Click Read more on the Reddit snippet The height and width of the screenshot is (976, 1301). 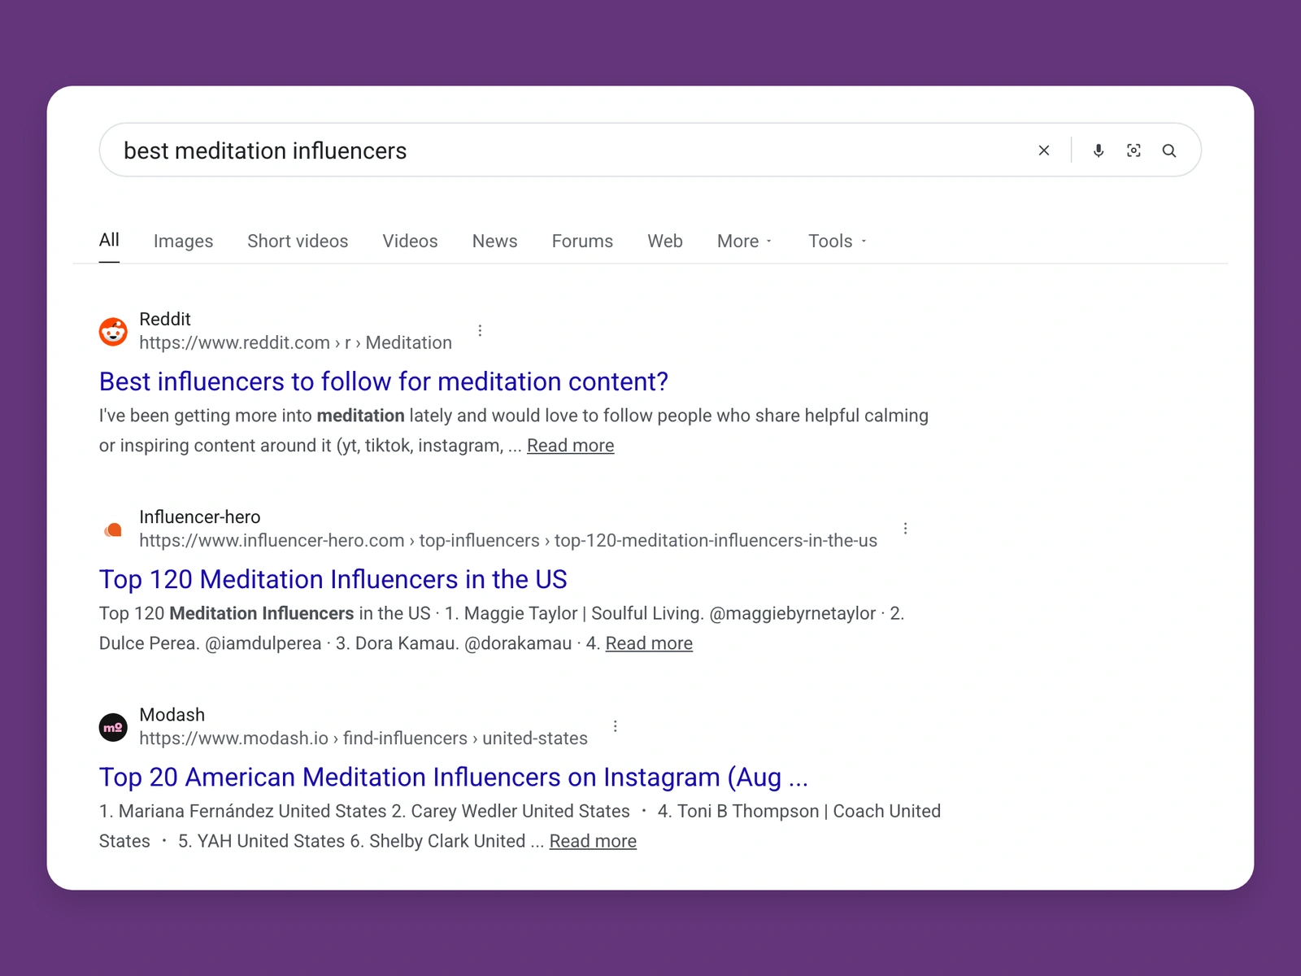pos(570,446)
